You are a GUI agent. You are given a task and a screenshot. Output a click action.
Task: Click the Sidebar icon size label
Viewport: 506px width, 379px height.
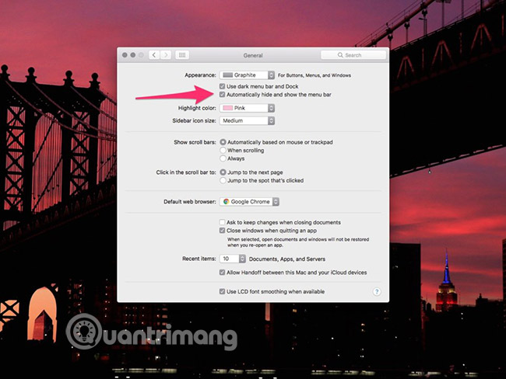pos(194,120)
